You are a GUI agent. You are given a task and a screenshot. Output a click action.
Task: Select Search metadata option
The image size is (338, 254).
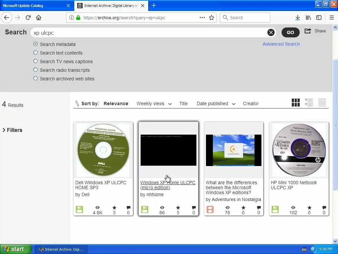coord(35,44)
